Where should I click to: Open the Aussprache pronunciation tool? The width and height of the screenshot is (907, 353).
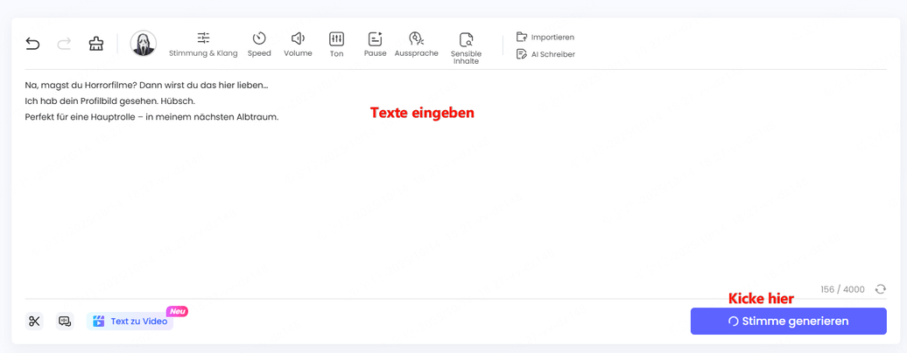pos(416,45)
